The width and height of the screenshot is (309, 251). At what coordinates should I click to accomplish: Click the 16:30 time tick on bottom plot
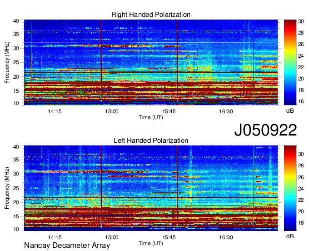coord(226,237)
